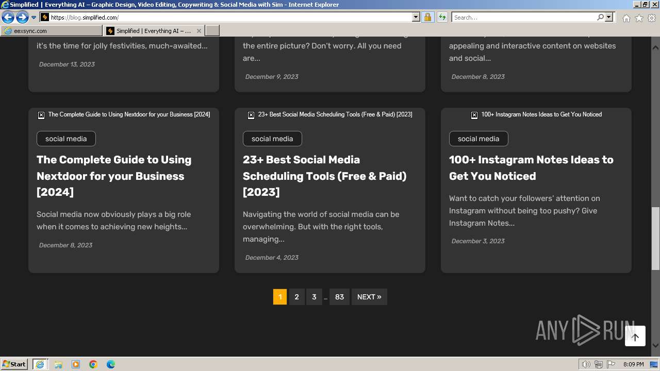Click the Instagram Notes article excerpt text
Image resolution: width=660 pixels, height=371 pixels.
(x=524, y=211)
